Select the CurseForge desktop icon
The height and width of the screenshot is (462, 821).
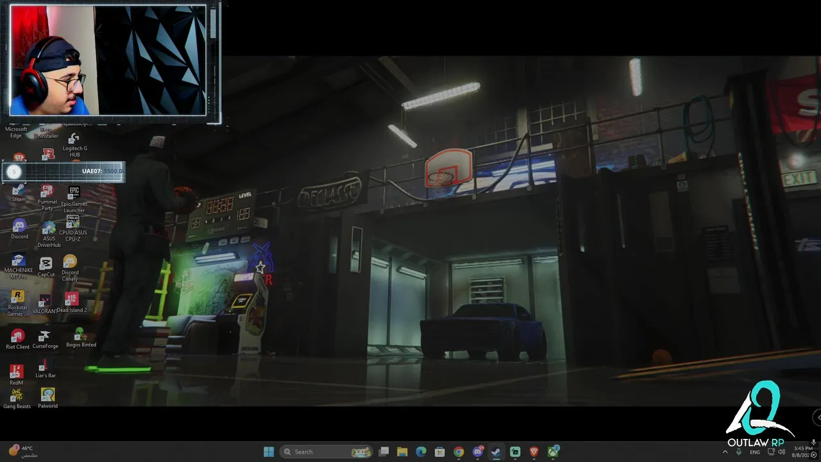click(x=45, y=339)
